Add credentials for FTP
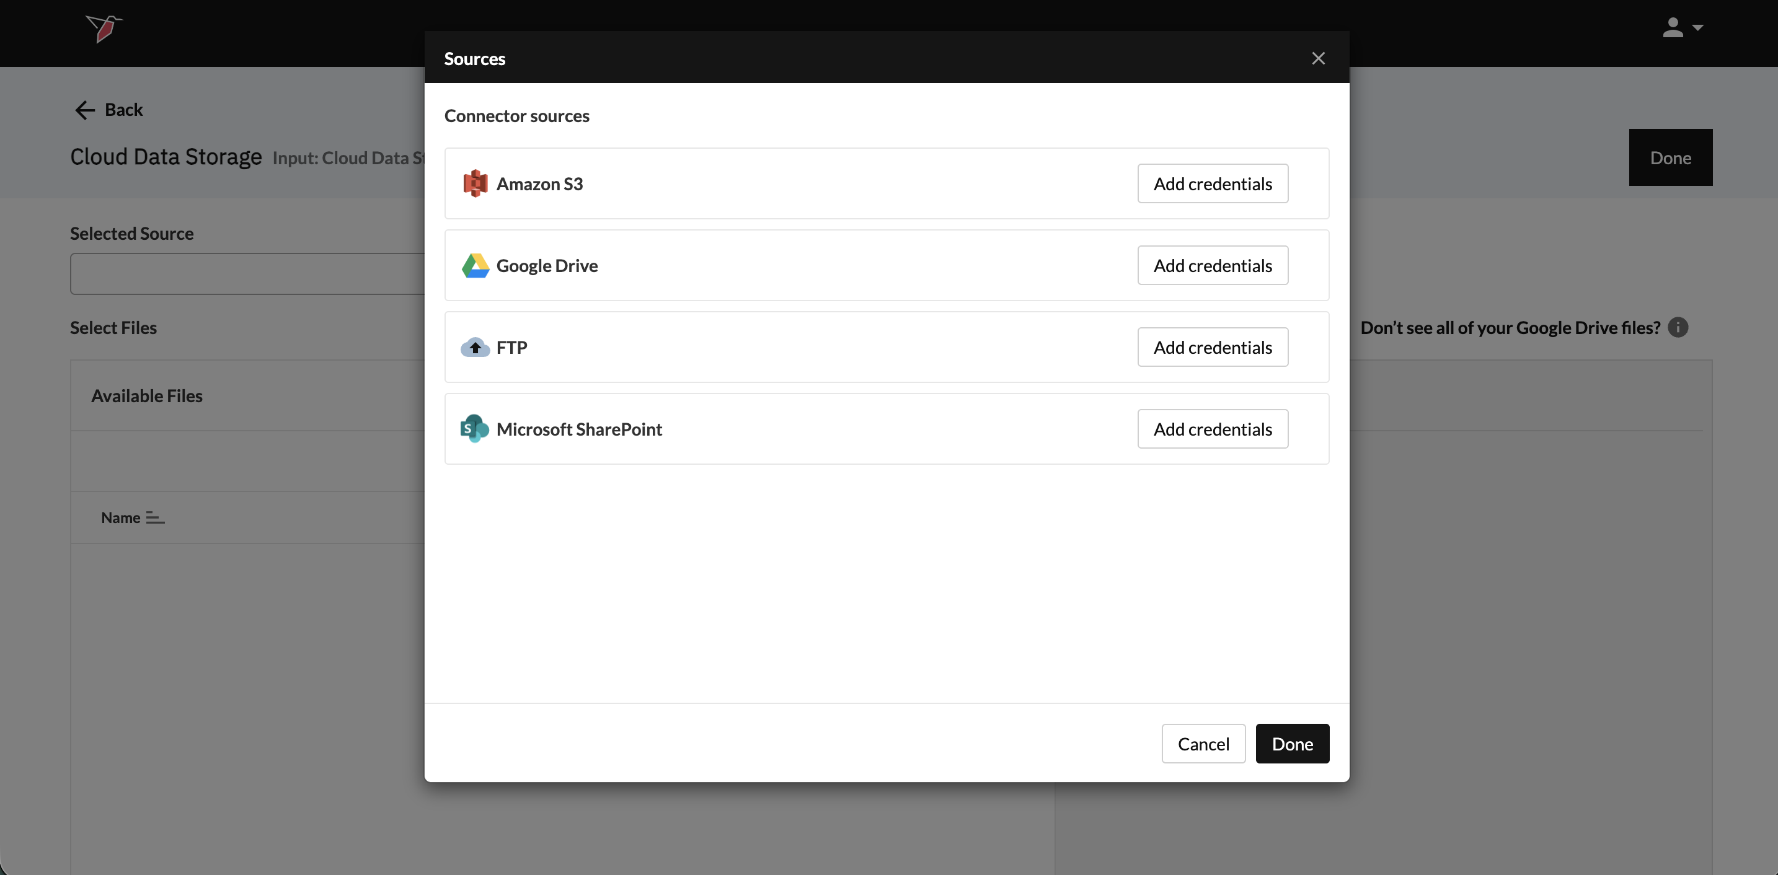This screenshot has height=875, width=1778. pyautogui.click(x=1212, y=347)
